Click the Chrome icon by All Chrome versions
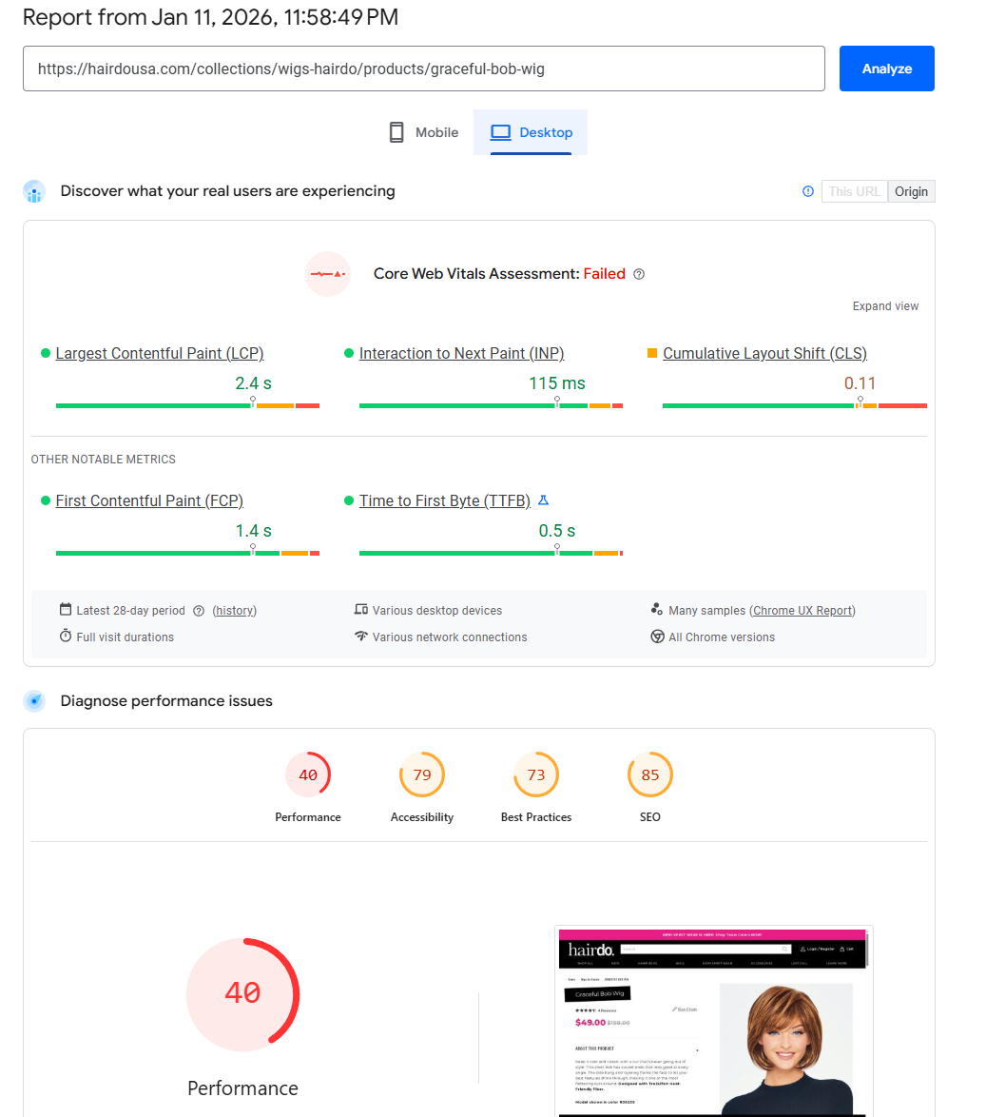This screenshot has width=986, height=1117. (657, 637)
